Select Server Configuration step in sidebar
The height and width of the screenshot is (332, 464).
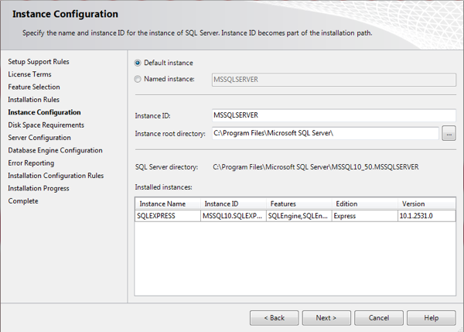(39, 138)
